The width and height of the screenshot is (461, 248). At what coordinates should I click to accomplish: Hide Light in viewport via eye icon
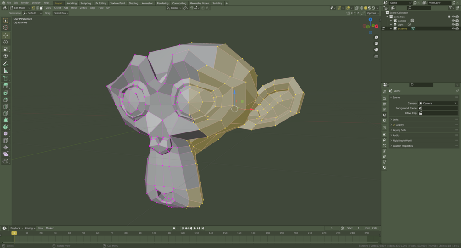(453, 25)
